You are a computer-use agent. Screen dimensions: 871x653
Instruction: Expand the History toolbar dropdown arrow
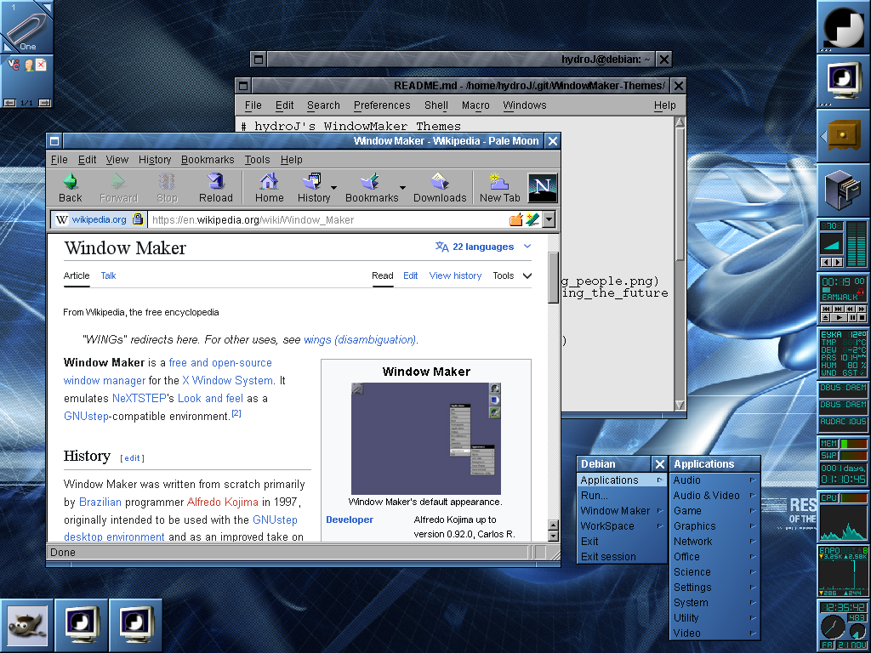333,188
